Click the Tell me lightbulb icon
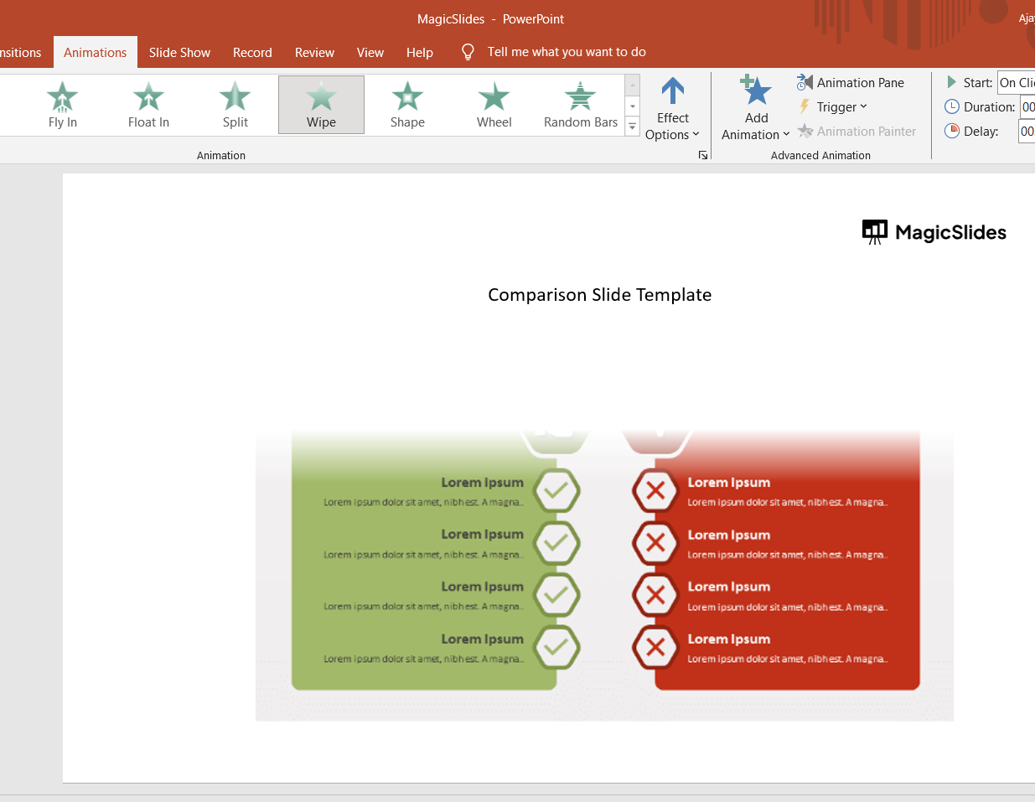 [468, 52]
